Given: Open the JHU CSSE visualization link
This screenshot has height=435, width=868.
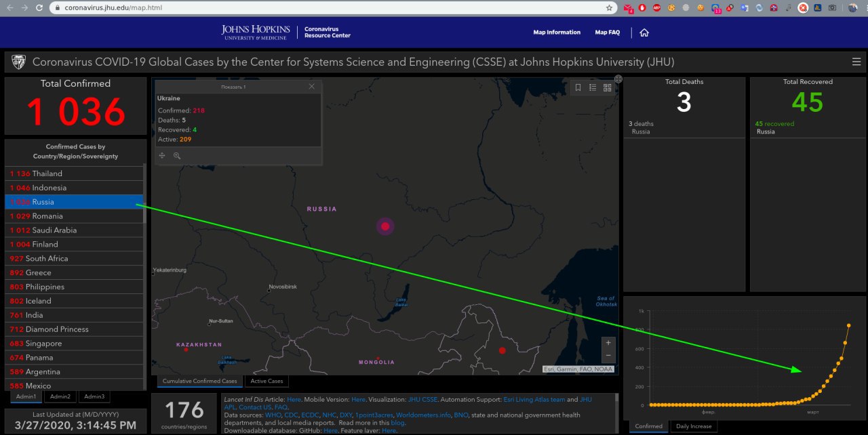Looking at the screenshot, I should coord(422,400).
